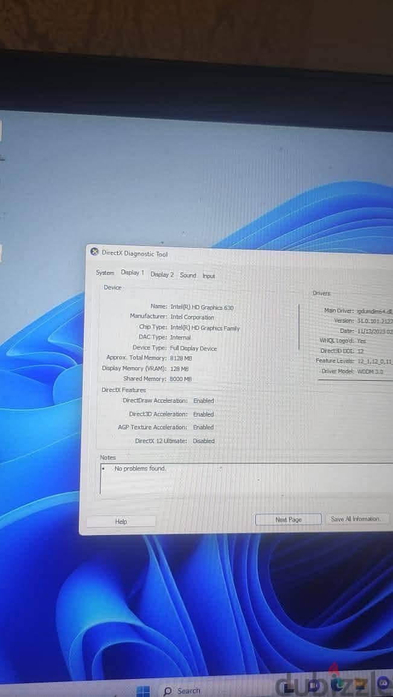Click the 'Display Memory (VRAM):' label
The image size is (393, 697).
point(135,368)
